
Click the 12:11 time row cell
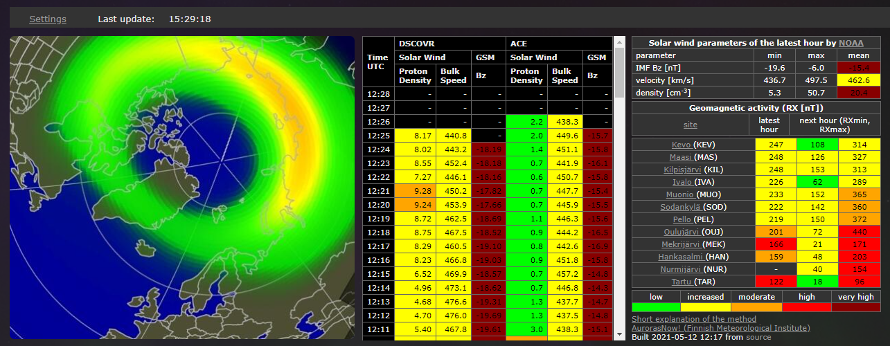(378, 329)
